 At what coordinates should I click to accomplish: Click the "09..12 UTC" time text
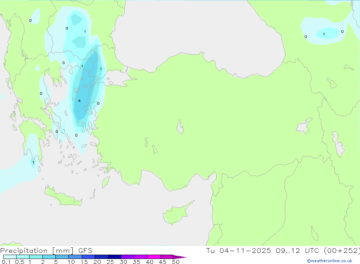[x=298, y=250]
